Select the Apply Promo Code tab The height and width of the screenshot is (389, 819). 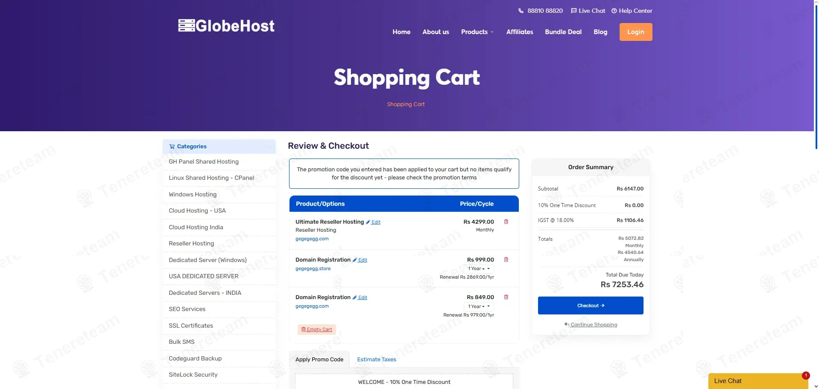[x=319, y=359]
